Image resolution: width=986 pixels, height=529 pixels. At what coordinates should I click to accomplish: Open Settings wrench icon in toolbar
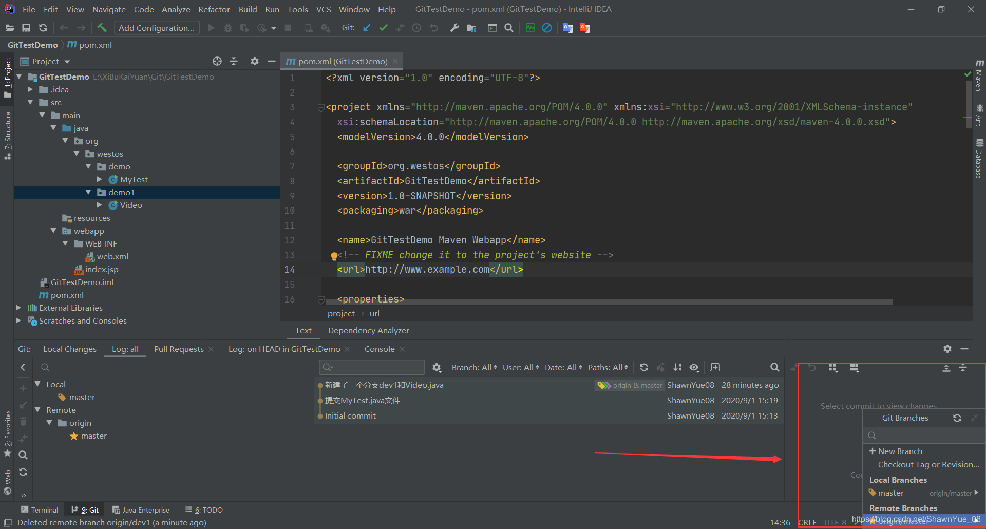click(454, 28)
